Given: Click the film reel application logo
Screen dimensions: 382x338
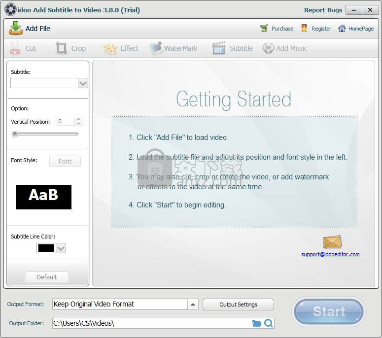Looking at the screenshot, I should (x=10, y=10).
